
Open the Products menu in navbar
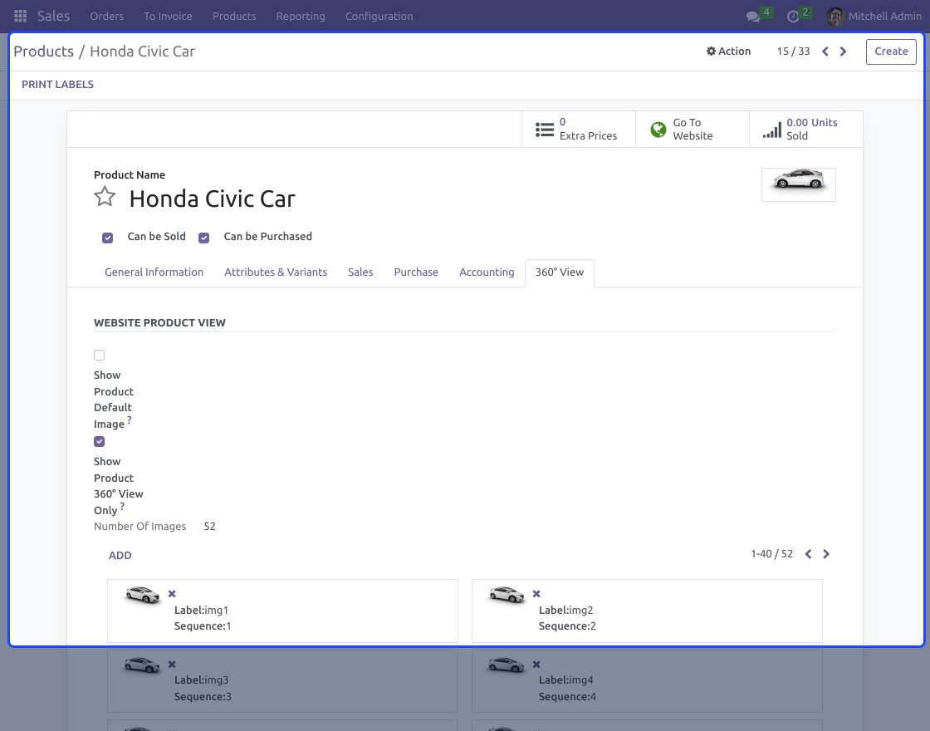click(x=234, y=16)
